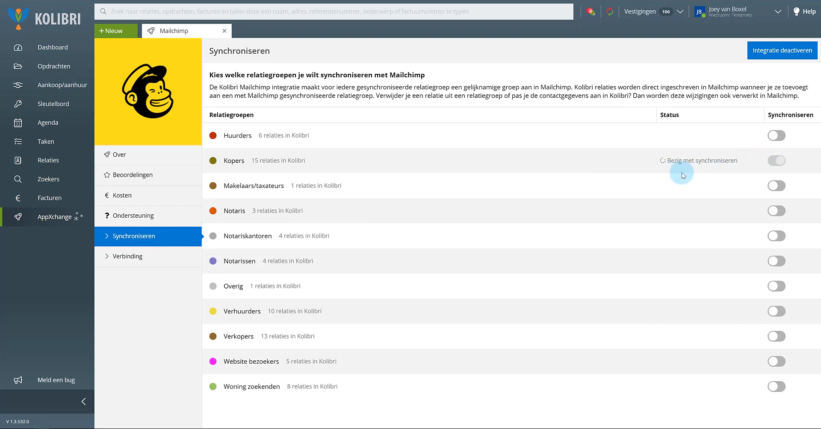The height and width of the screenshot is (429, 821).
Task: Open the Ondersteuning section
Action: 148,216
